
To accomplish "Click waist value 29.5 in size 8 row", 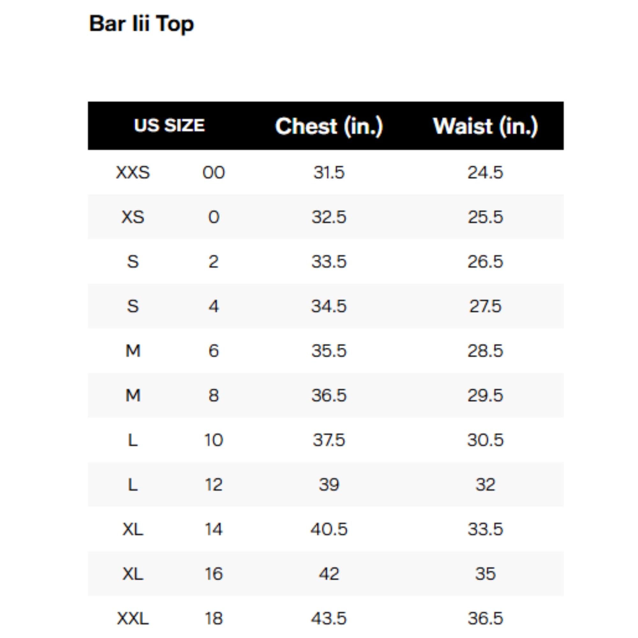I will [485, 395].
